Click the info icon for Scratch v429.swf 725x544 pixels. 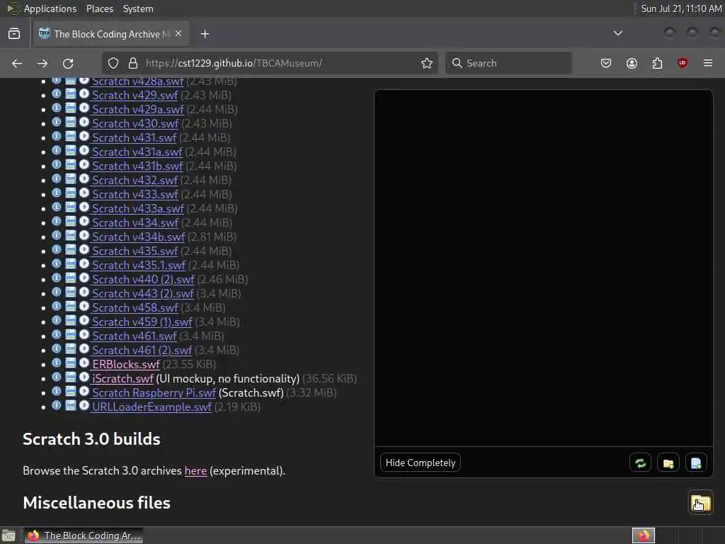point(57,94)
